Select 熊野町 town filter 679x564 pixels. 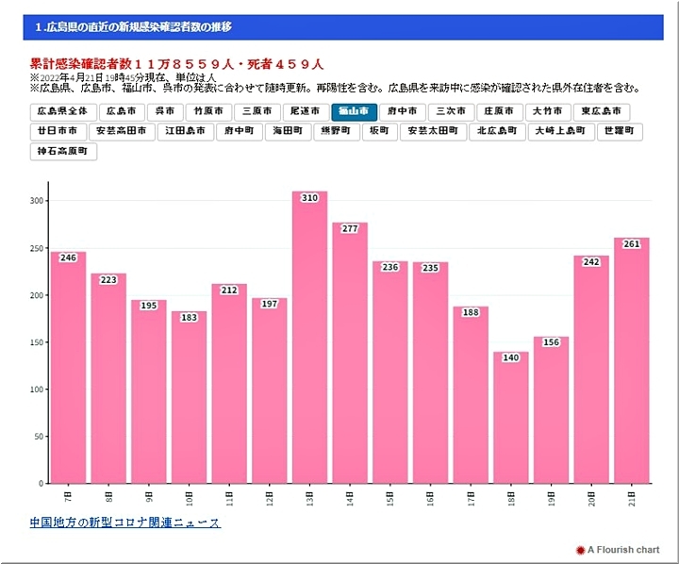coord(336,132)
